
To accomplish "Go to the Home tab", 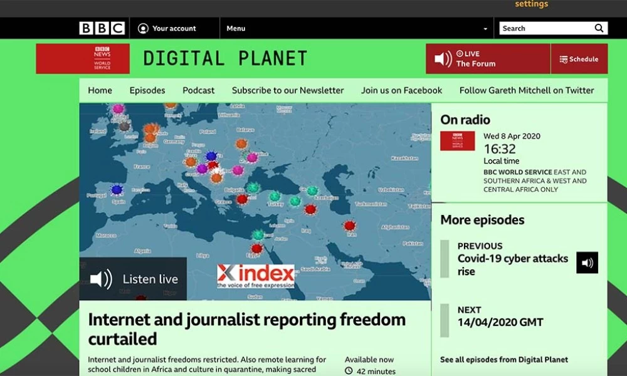I will [100, 90].
